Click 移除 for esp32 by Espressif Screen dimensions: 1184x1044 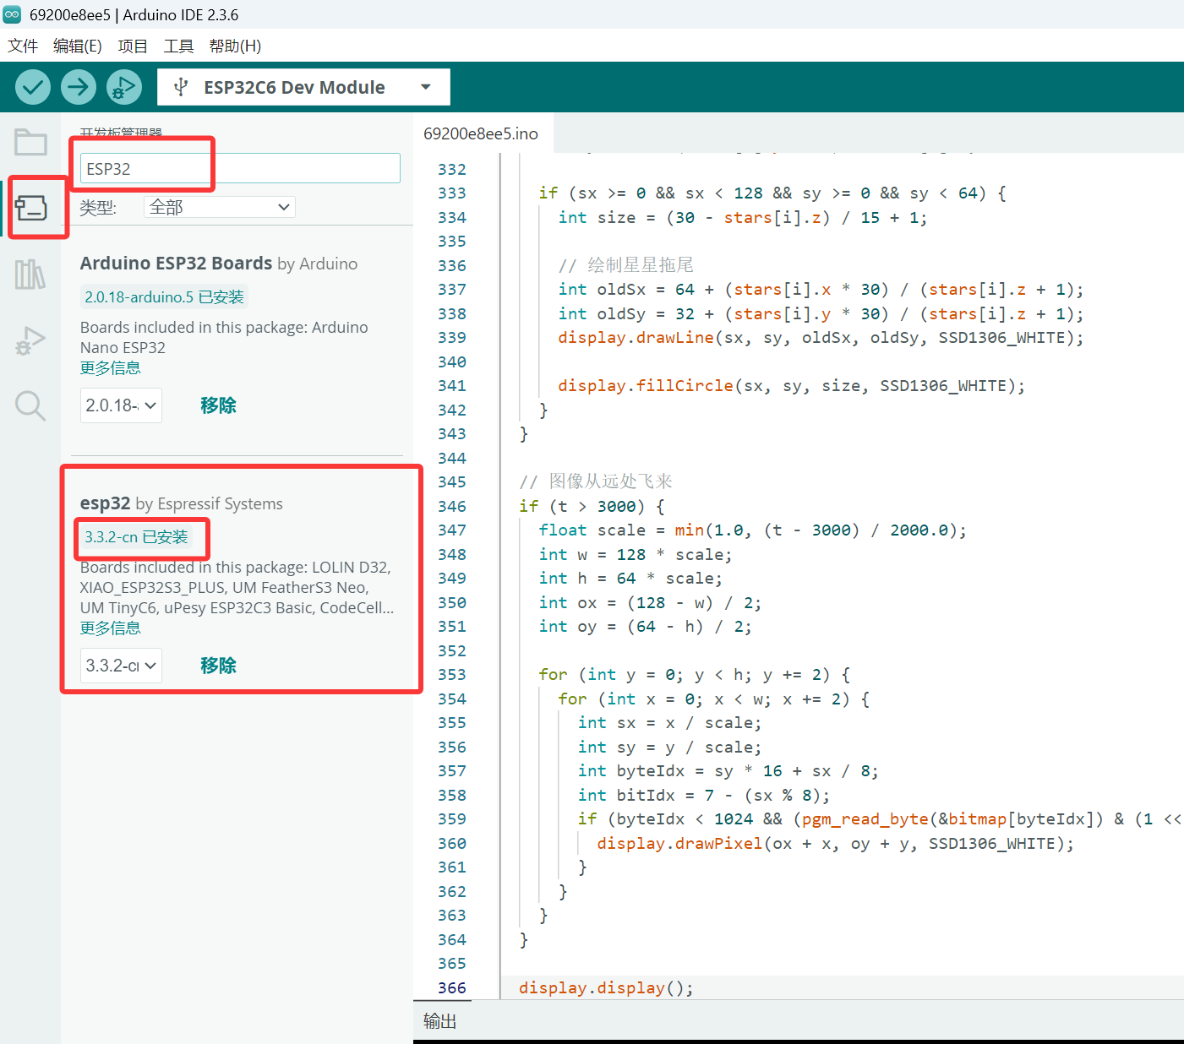pyautogui.click(x=218, y=666)
